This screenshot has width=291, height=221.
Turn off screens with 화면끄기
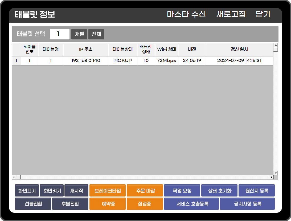click(27, 190)
